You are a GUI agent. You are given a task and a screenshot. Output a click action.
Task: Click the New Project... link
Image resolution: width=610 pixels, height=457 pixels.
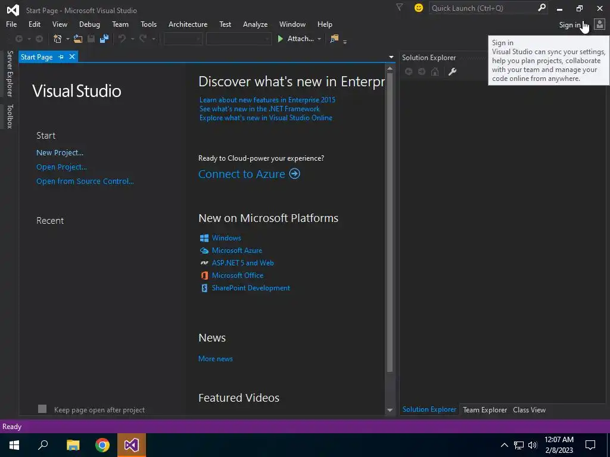tap(60, 153)
